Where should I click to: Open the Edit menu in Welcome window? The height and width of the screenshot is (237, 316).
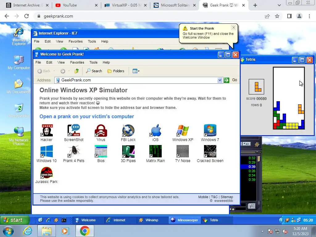coord(49,62)
